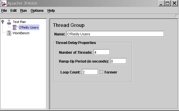The image size is (179, 111).
Task: Click the Ramp-Up Period field
Action: point(118,61)
